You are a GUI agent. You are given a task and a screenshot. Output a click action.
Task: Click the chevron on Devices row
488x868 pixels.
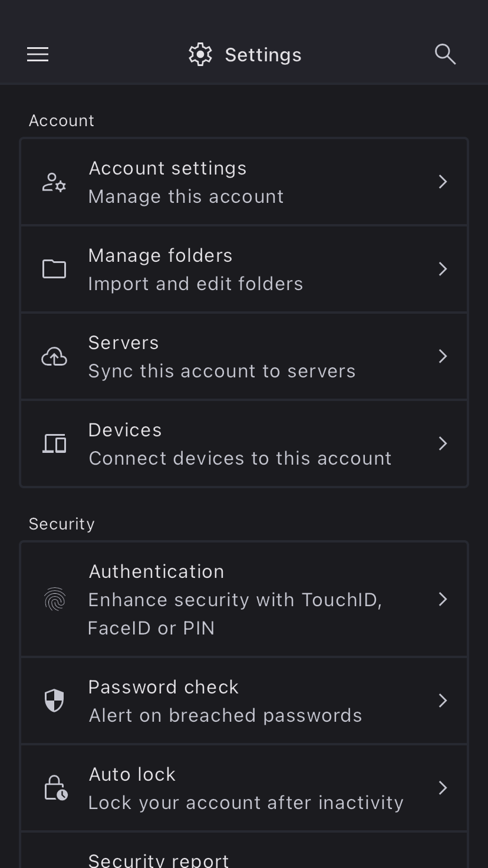point(443,443)
